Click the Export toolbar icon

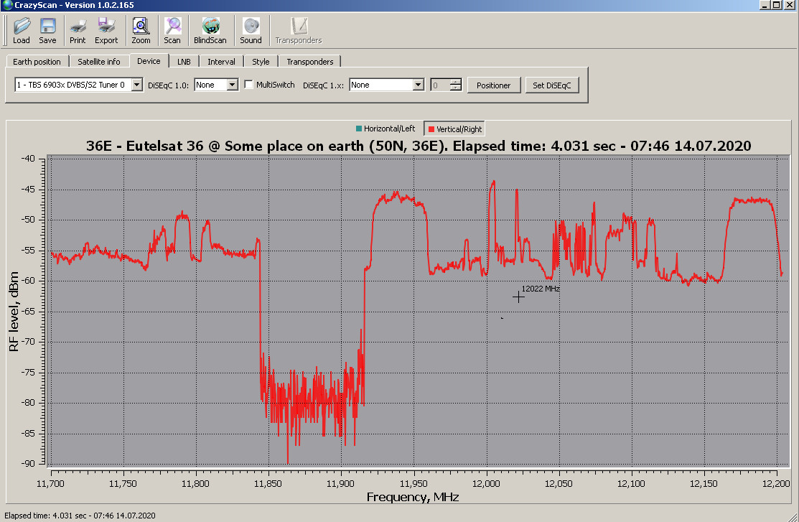coord(106,31)
